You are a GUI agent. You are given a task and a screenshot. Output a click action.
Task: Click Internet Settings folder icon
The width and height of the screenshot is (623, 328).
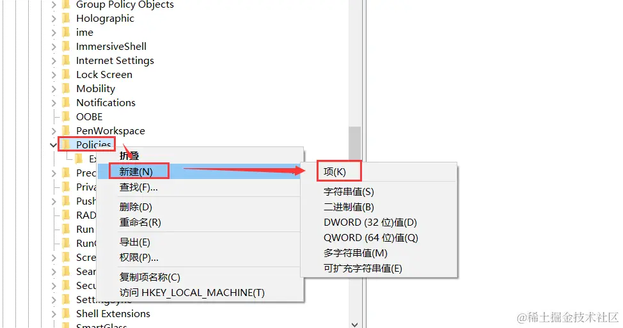tap(67, 60)
